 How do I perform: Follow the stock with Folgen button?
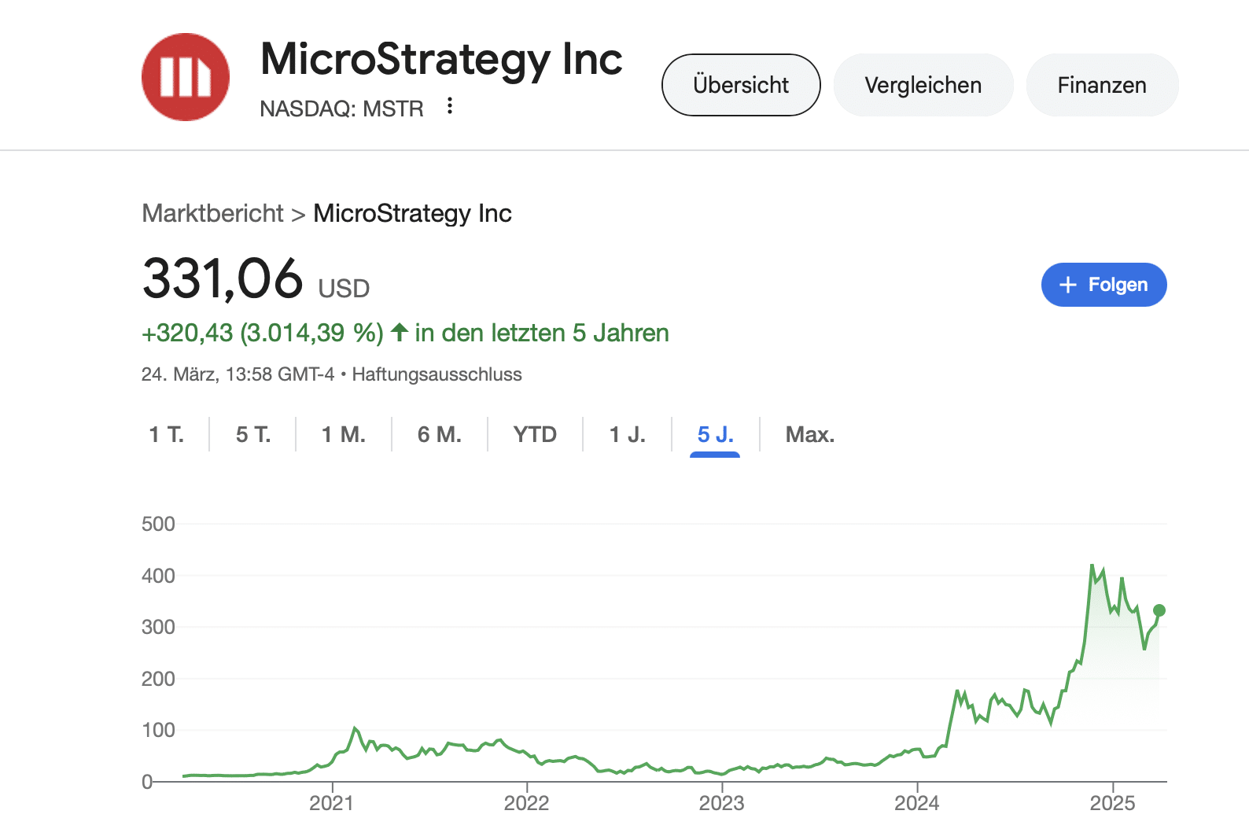point(1103,285)
